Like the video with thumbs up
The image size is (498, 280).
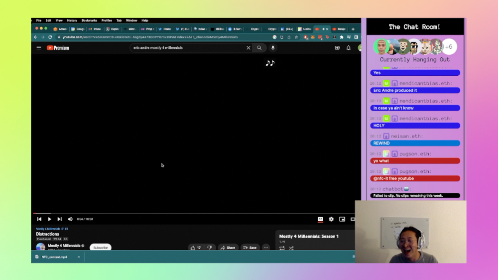(196, 248)
